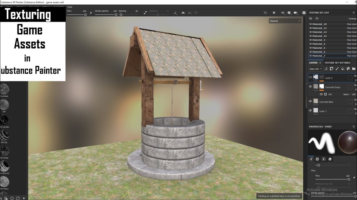The image size is (357, 200).
Task: Click the Flow slider in the top toolbar
Action: (77, 14)
